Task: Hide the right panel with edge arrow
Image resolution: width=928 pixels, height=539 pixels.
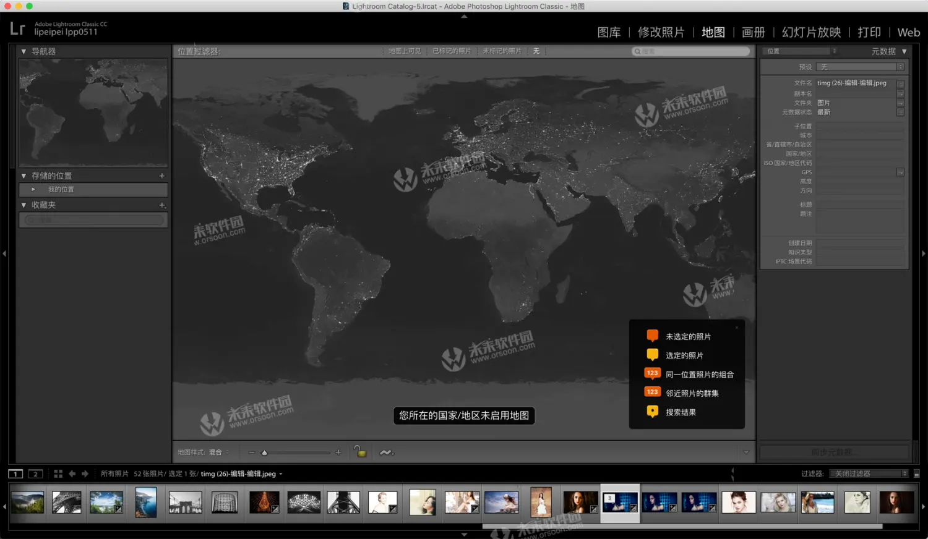Action: click(x=924, y=253)
